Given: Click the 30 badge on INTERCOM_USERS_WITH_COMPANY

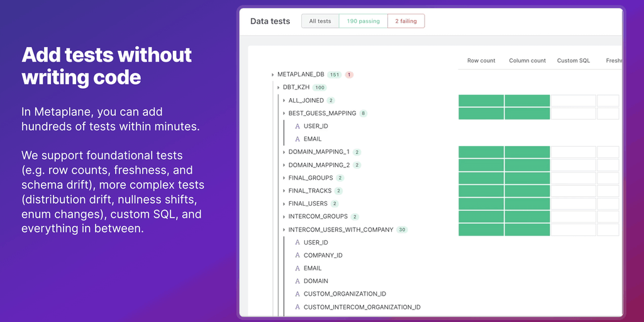Looking at the screenshot, I should click(401, 230).
